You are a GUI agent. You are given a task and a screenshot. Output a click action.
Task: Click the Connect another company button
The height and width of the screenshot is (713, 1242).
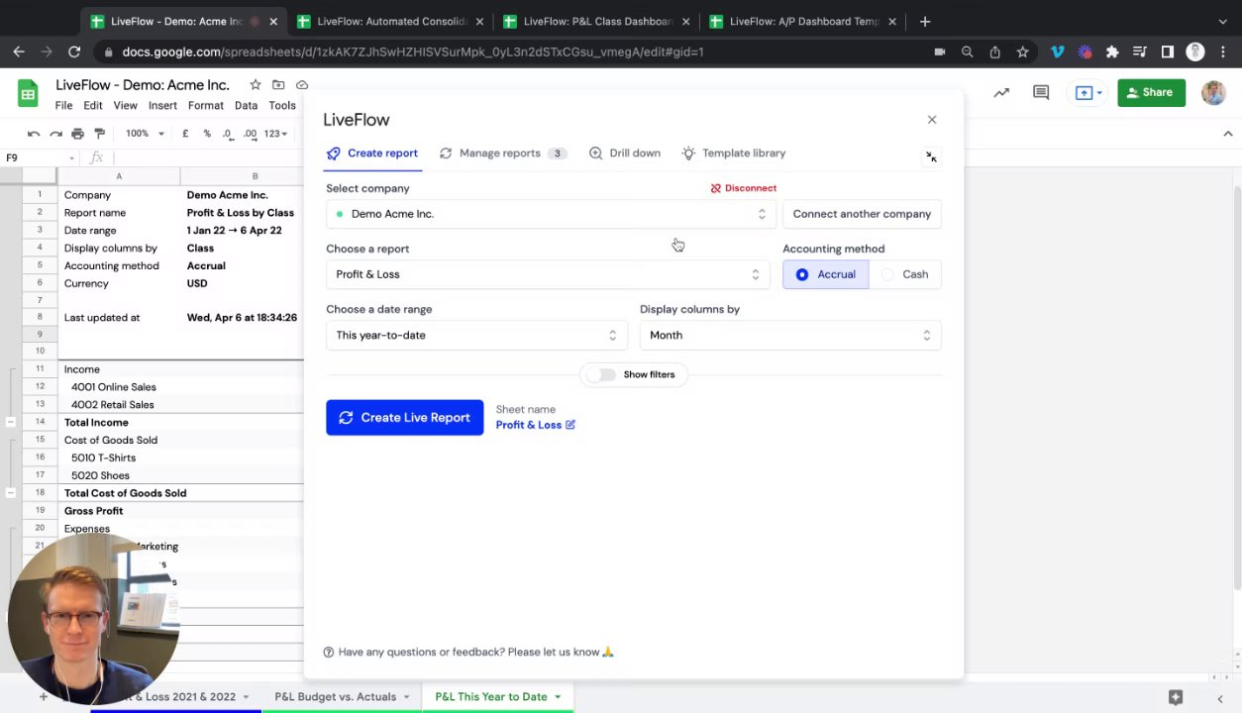[862, 214]
